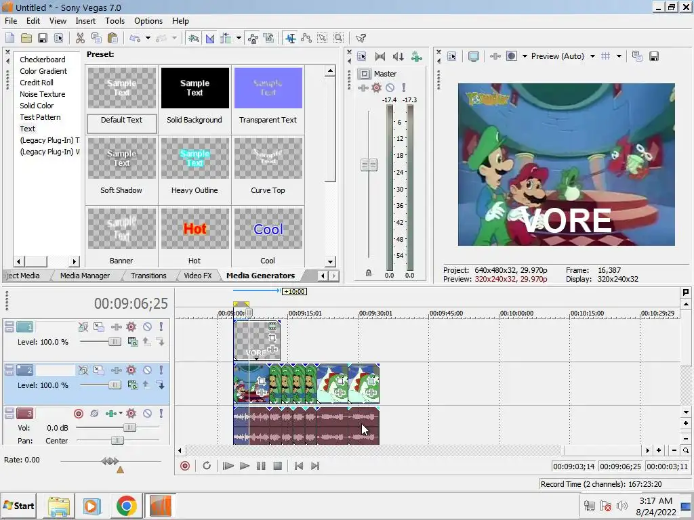Click the Windows Start button
This screenshot has height=520, width=694.
pyautogui.click(x=18, y=506)
